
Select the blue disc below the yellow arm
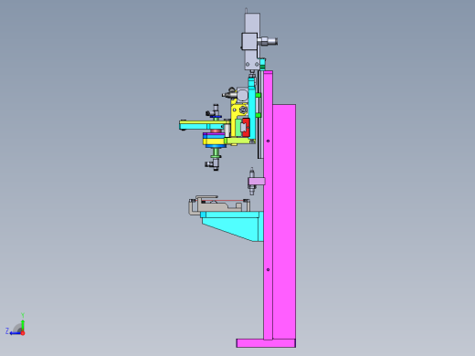point(216,147)
